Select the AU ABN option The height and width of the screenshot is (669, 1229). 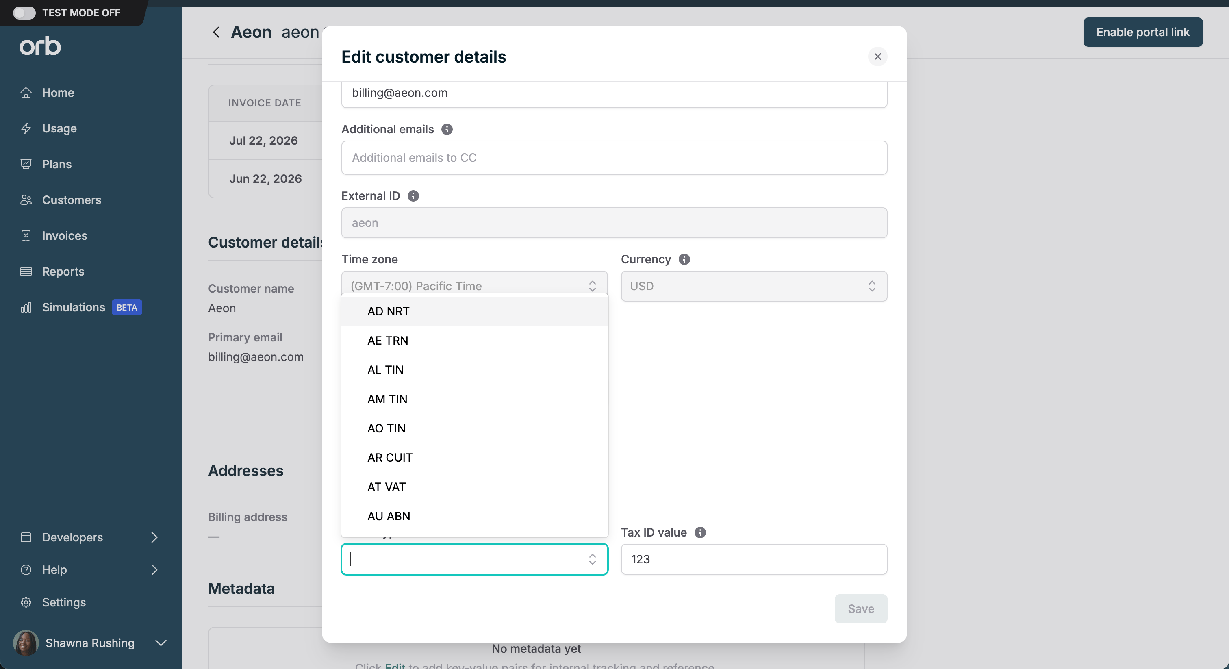(x=474, y=516)
